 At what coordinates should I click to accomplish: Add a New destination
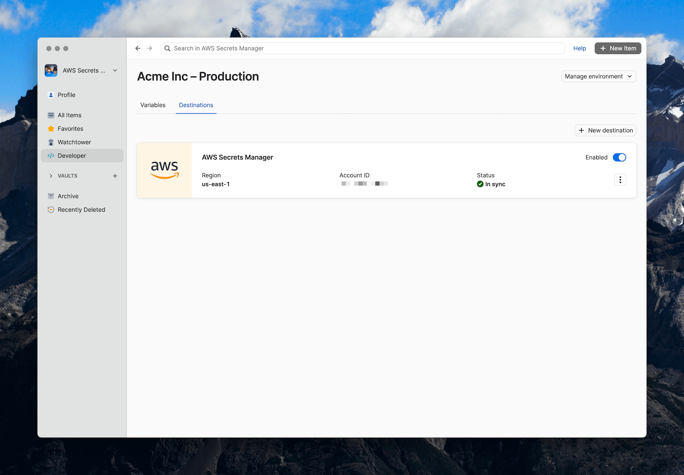605,130
